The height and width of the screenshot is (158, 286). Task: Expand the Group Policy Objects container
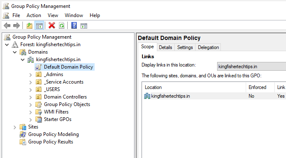tap(31, 105)
